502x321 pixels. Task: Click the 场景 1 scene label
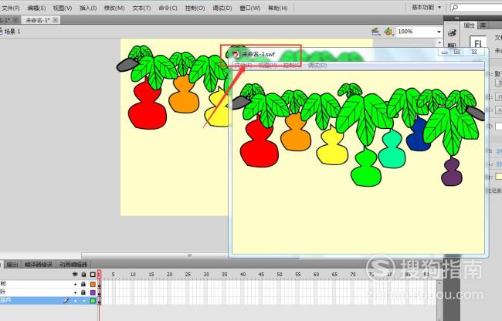click(x=12, y=32)
